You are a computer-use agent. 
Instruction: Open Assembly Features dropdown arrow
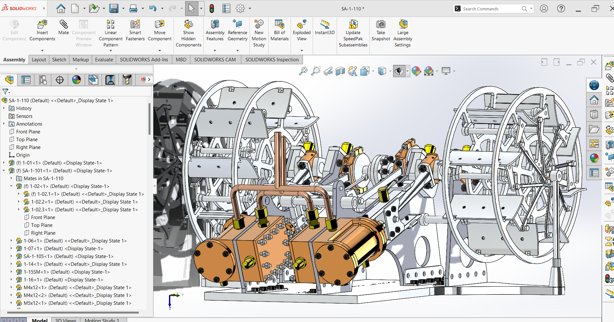pyautogui.click(x=215, y=51)
